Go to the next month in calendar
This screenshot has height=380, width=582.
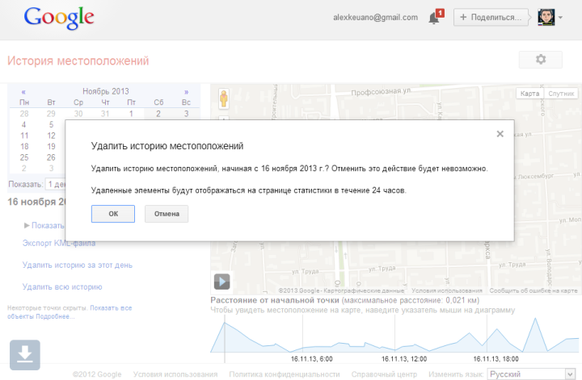[x=187, y=91]
